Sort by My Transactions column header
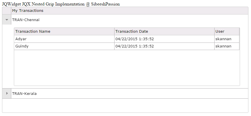Screen dimensions: 251x116 click(x=28, y=11)
